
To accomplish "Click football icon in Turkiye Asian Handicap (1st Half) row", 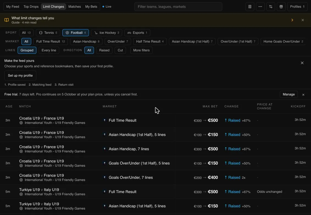I will (x=21, y=208).
